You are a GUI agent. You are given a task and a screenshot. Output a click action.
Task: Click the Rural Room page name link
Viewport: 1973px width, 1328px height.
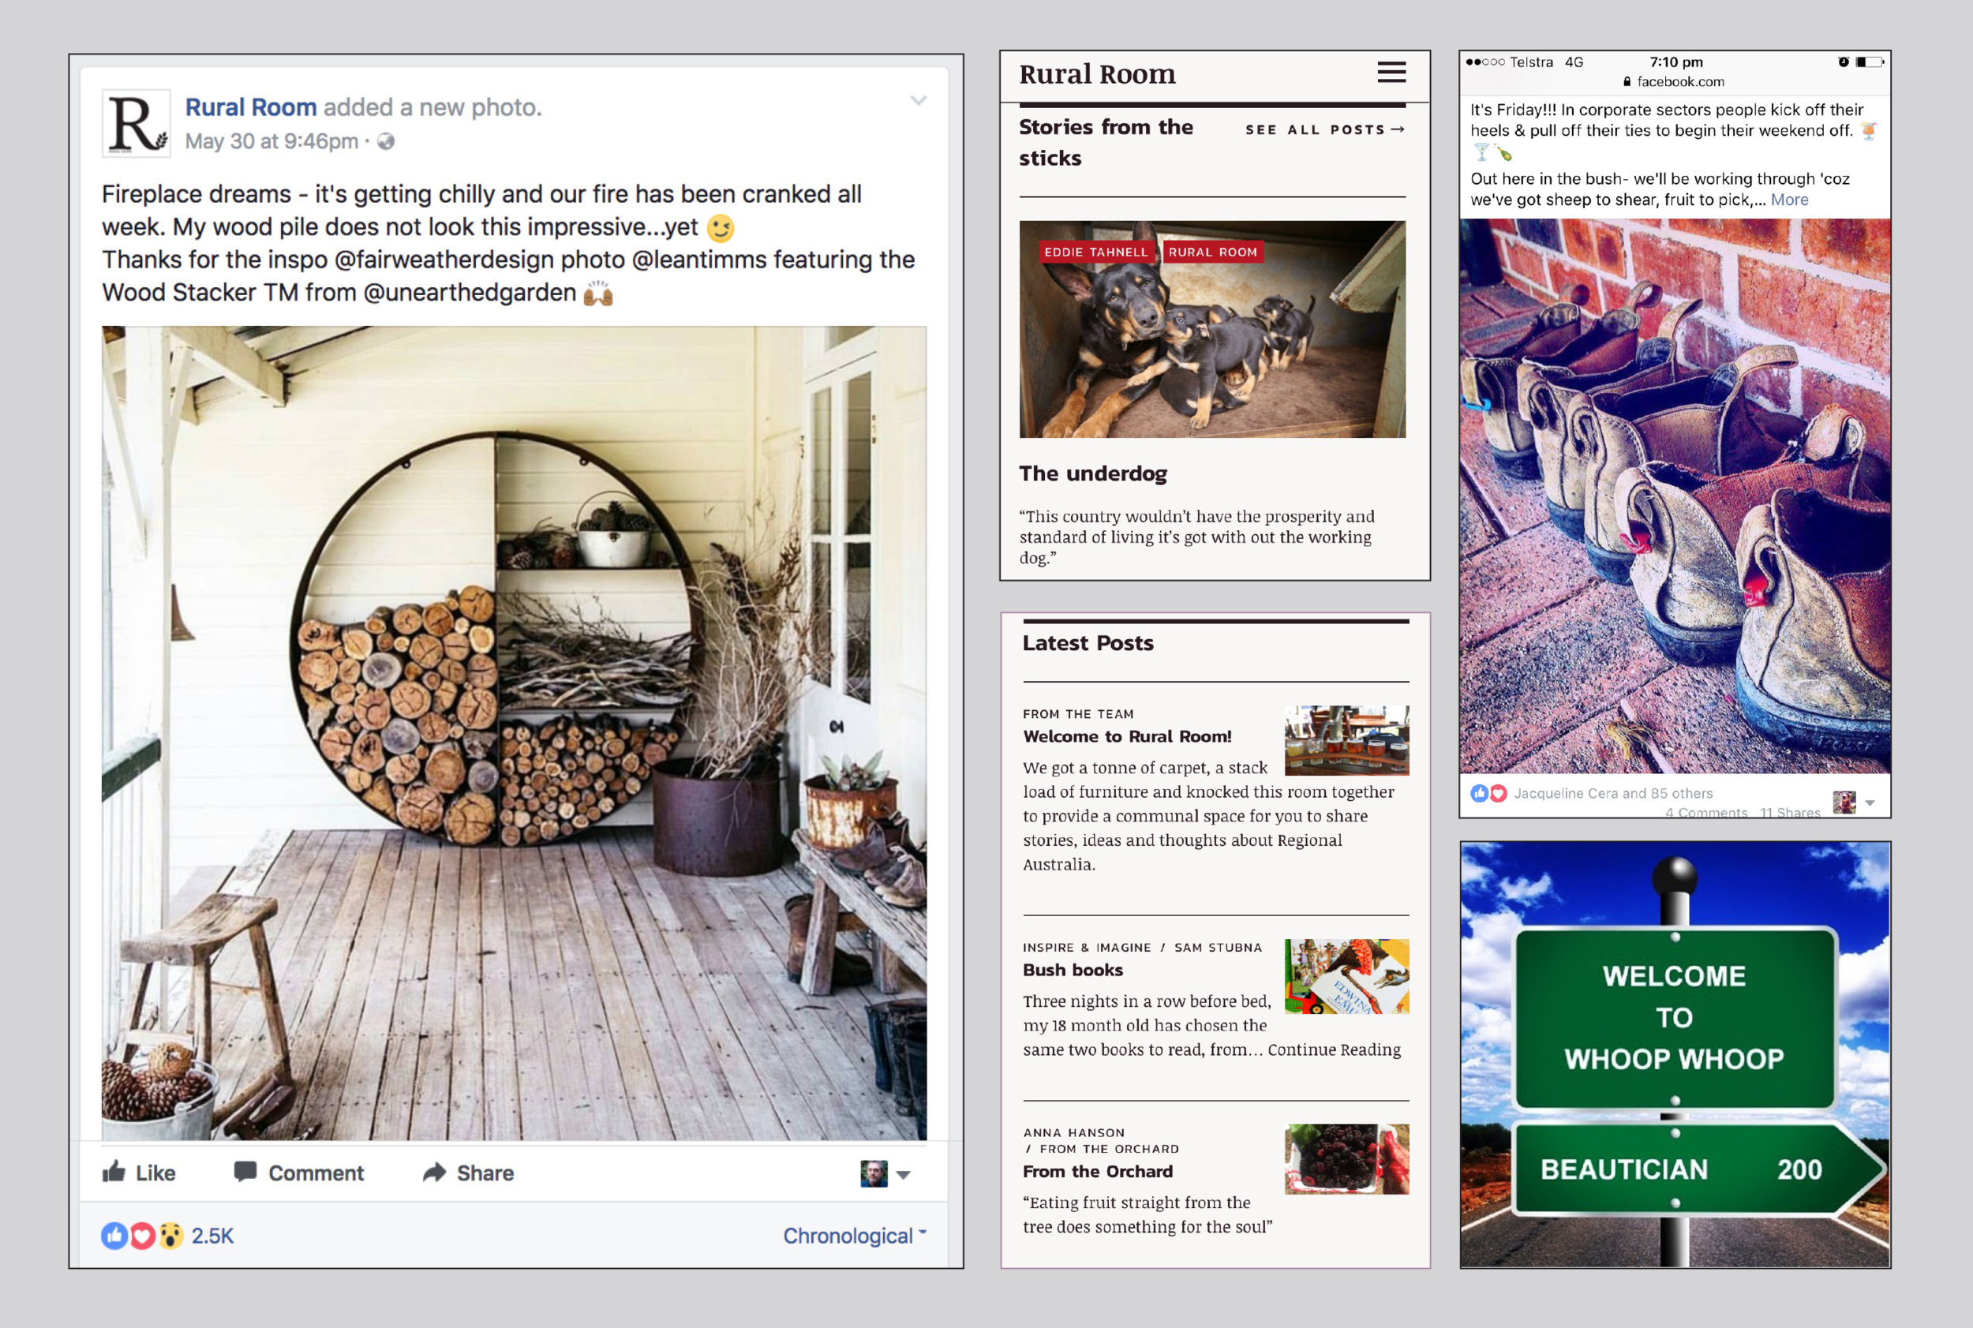click(x=251, y=107)
